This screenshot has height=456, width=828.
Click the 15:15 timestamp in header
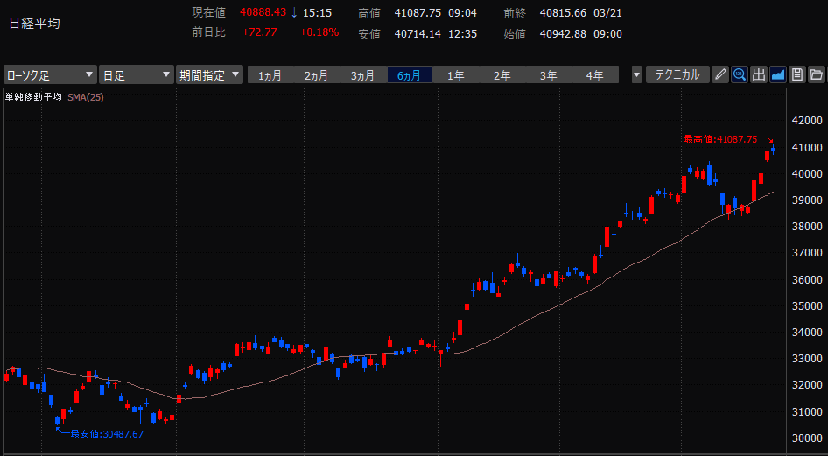[x=316, y=12]
